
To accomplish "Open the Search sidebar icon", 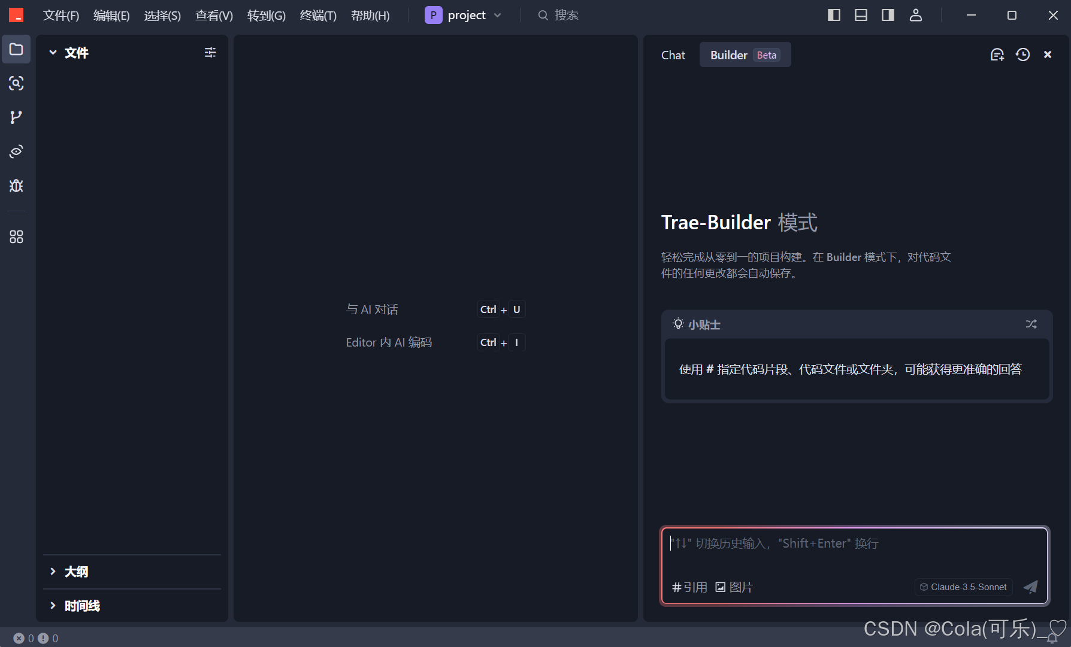I will 16,83.
